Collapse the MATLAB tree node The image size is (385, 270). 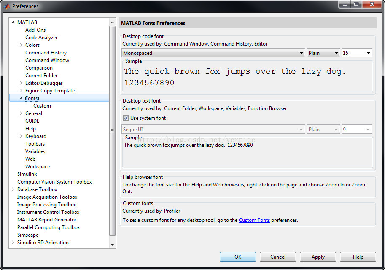click(x=13, y=22)
